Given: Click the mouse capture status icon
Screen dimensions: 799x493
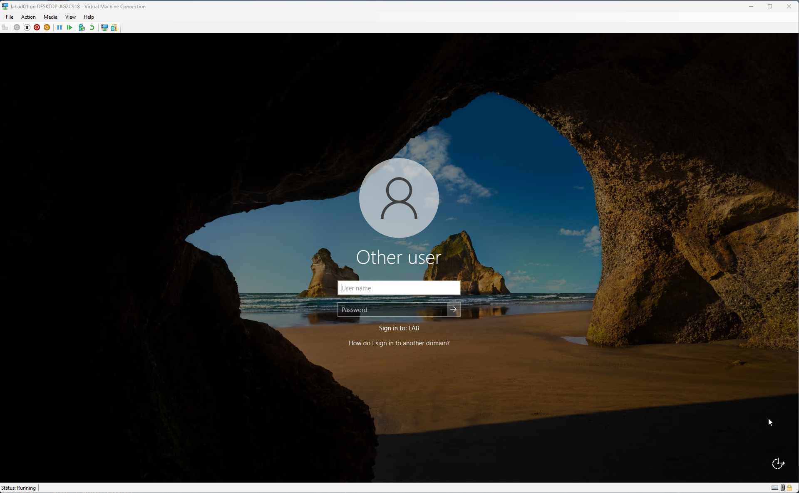Looking at the screenshot, I should [x=782, y=488].
